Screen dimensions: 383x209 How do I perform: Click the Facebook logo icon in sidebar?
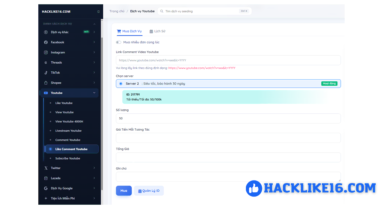(x=46, y=42)
